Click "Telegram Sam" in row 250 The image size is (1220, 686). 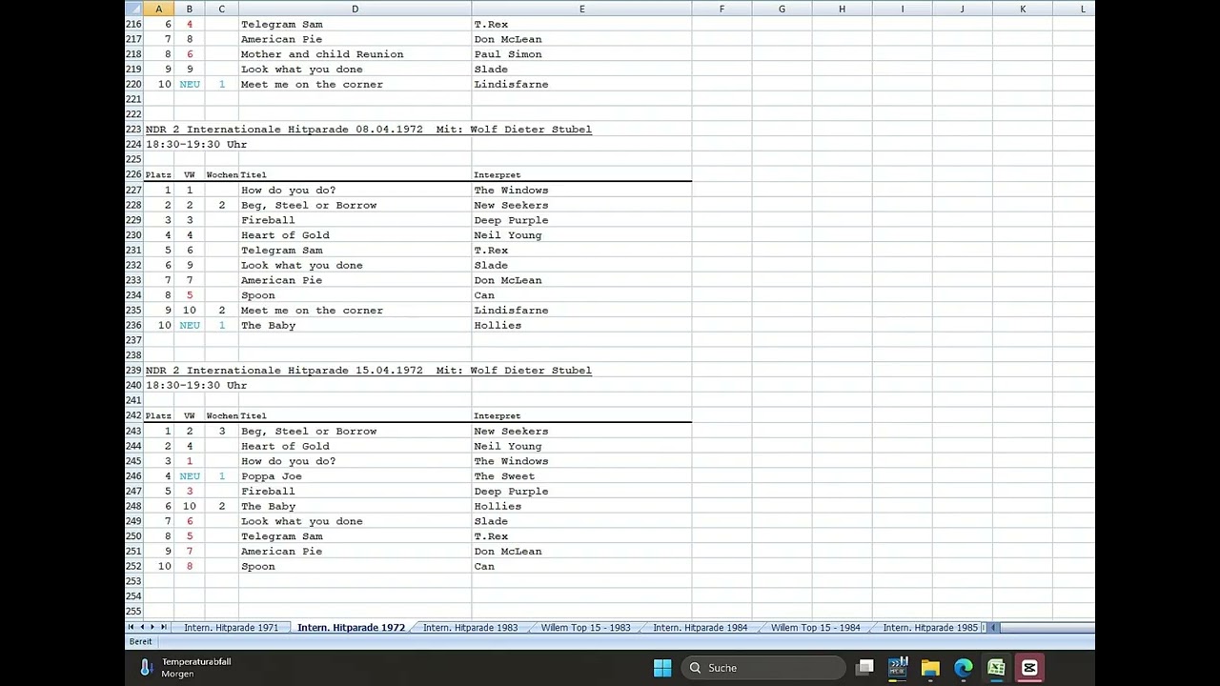tap(282, 536)
